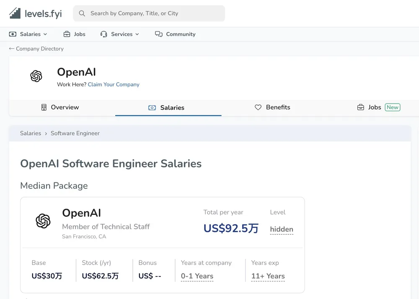Viewport: 419px width, 299px height.
Task: Click the US$62.5万 stock value
Action: click(x=100, y=276)
